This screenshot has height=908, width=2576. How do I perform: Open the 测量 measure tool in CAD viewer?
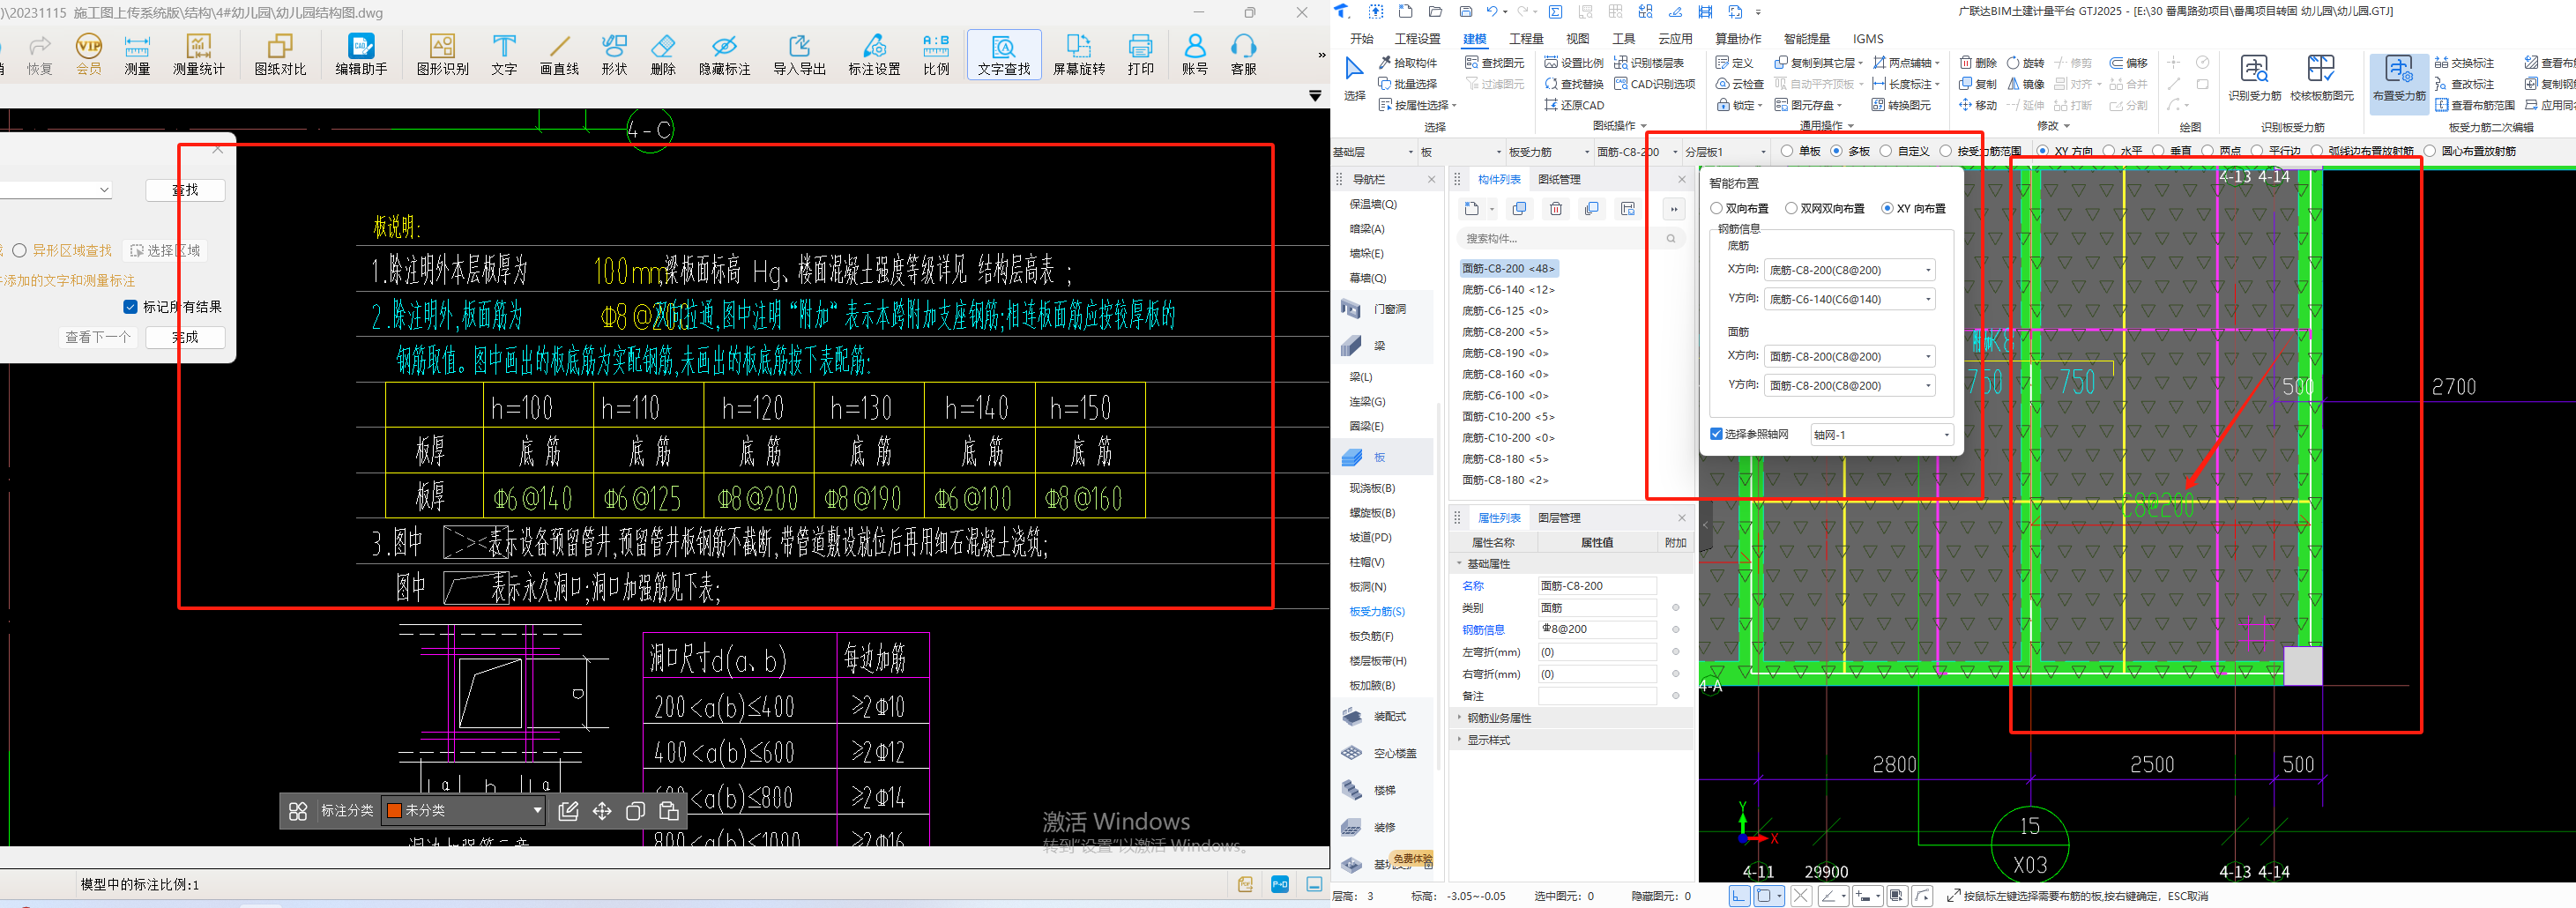click(137, 55)
